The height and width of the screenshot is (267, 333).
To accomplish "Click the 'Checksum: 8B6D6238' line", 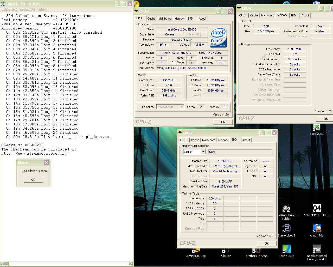I will click(x=22, y=145).
